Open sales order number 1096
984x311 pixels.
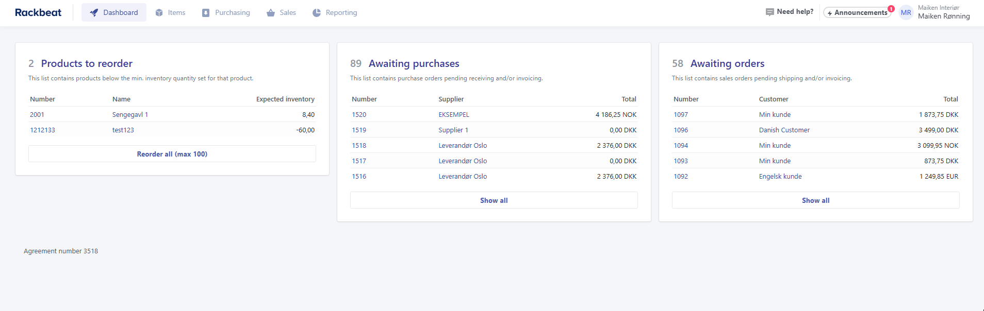[x=681, y=130]
